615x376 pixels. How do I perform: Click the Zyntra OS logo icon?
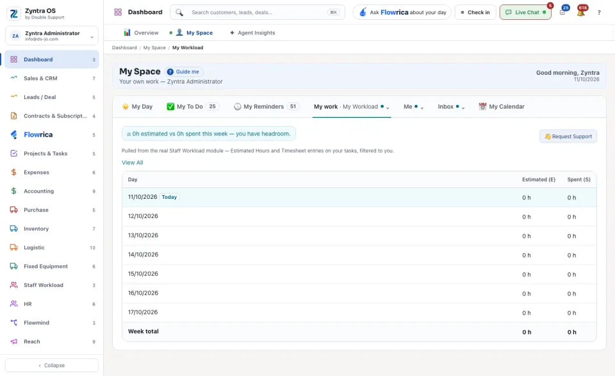[13, 13]
